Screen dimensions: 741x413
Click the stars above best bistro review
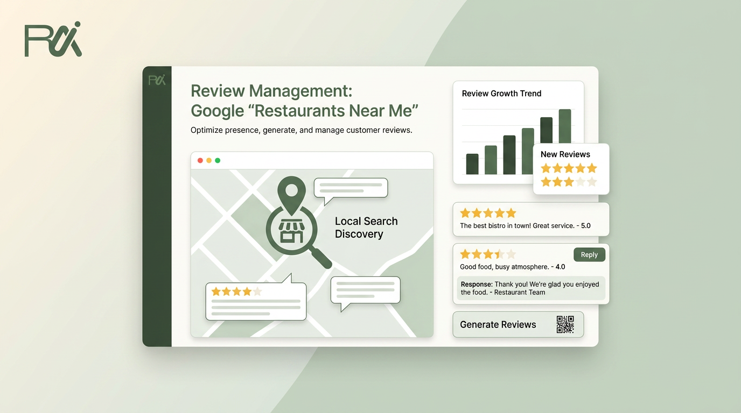[x=488, y=213]
